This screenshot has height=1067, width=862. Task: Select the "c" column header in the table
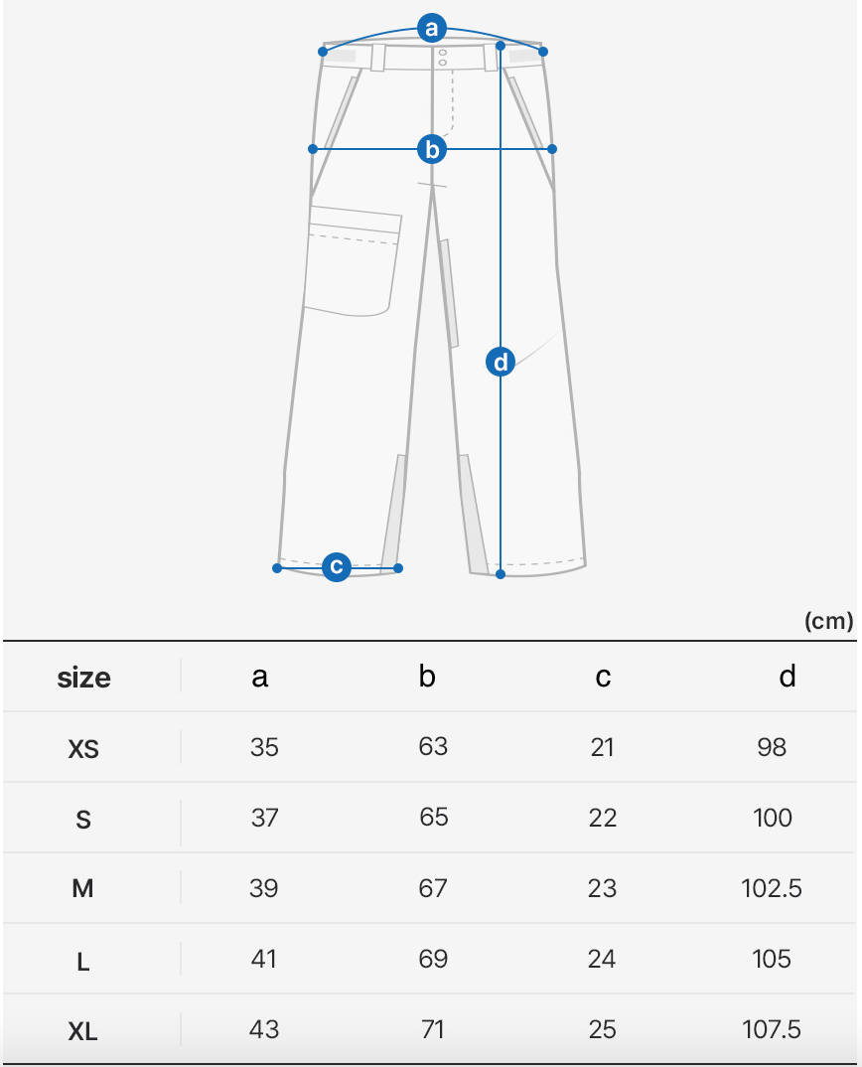pyautogui.click(x=603, y=678)
